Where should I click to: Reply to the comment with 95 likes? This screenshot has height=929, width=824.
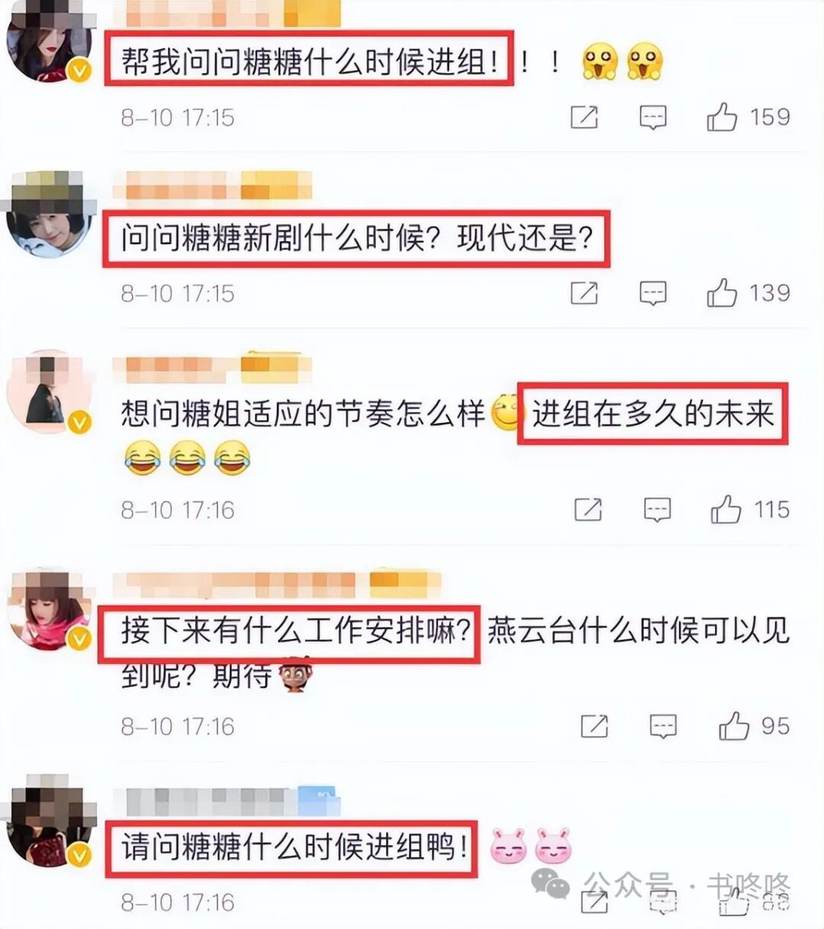point(663,726)
